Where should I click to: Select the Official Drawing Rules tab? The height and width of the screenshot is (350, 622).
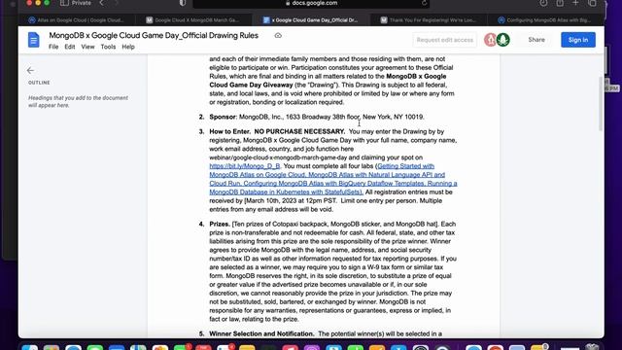(x=311, y=19)
